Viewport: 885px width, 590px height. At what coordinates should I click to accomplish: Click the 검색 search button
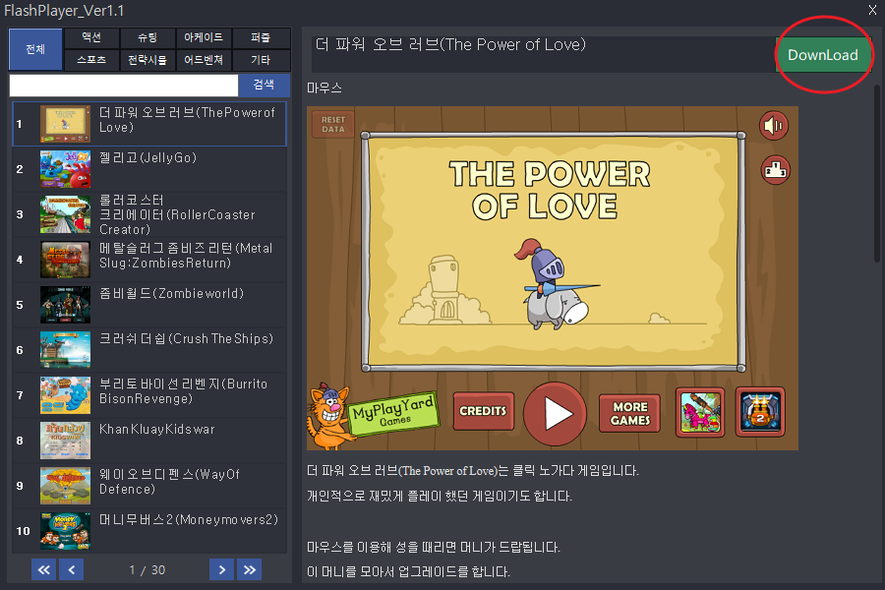264,85
